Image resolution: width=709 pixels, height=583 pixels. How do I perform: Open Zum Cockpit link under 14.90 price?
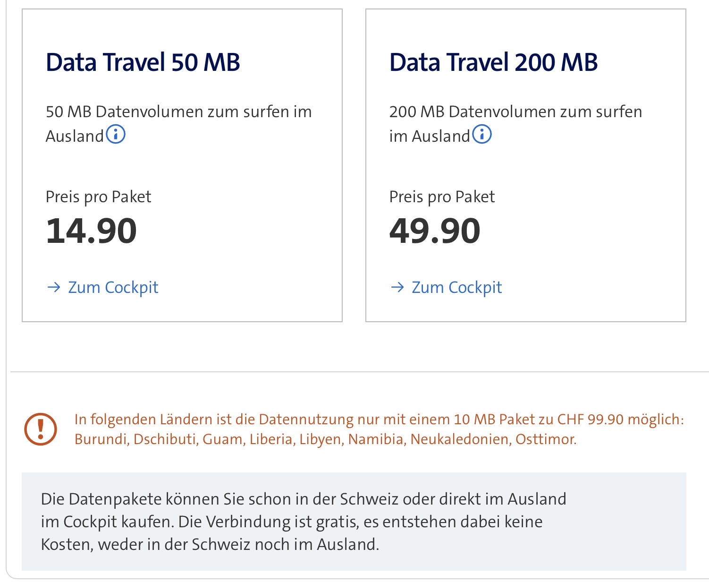point(113,287)
